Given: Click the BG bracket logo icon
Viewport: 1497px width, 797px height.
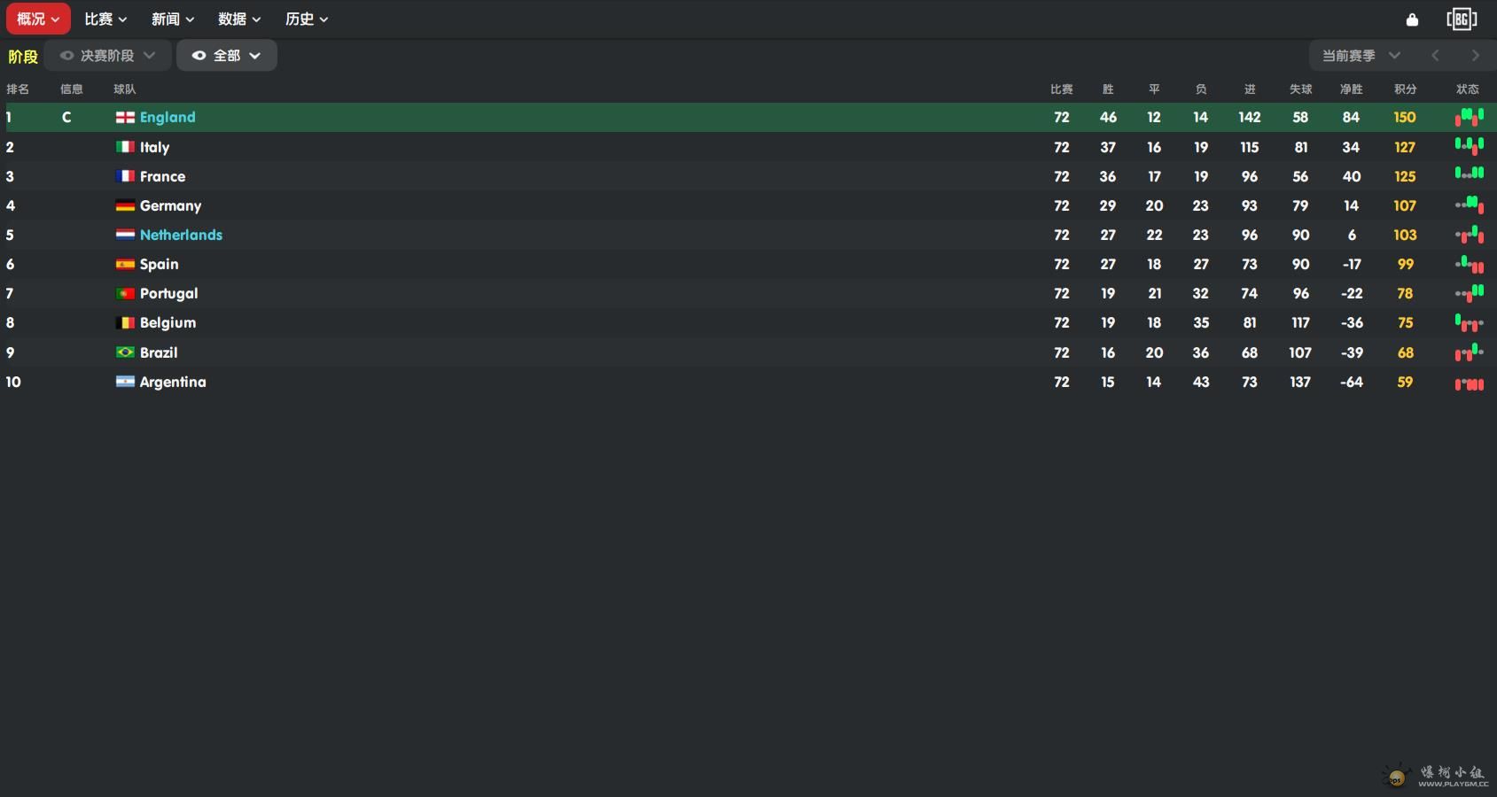Looking at the screenshot, I should tap(1462, 19).
